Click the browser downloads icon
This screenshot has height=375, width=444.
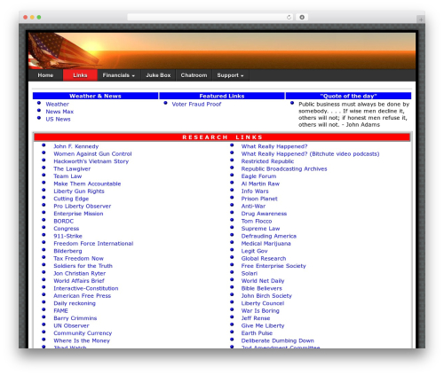302,17
